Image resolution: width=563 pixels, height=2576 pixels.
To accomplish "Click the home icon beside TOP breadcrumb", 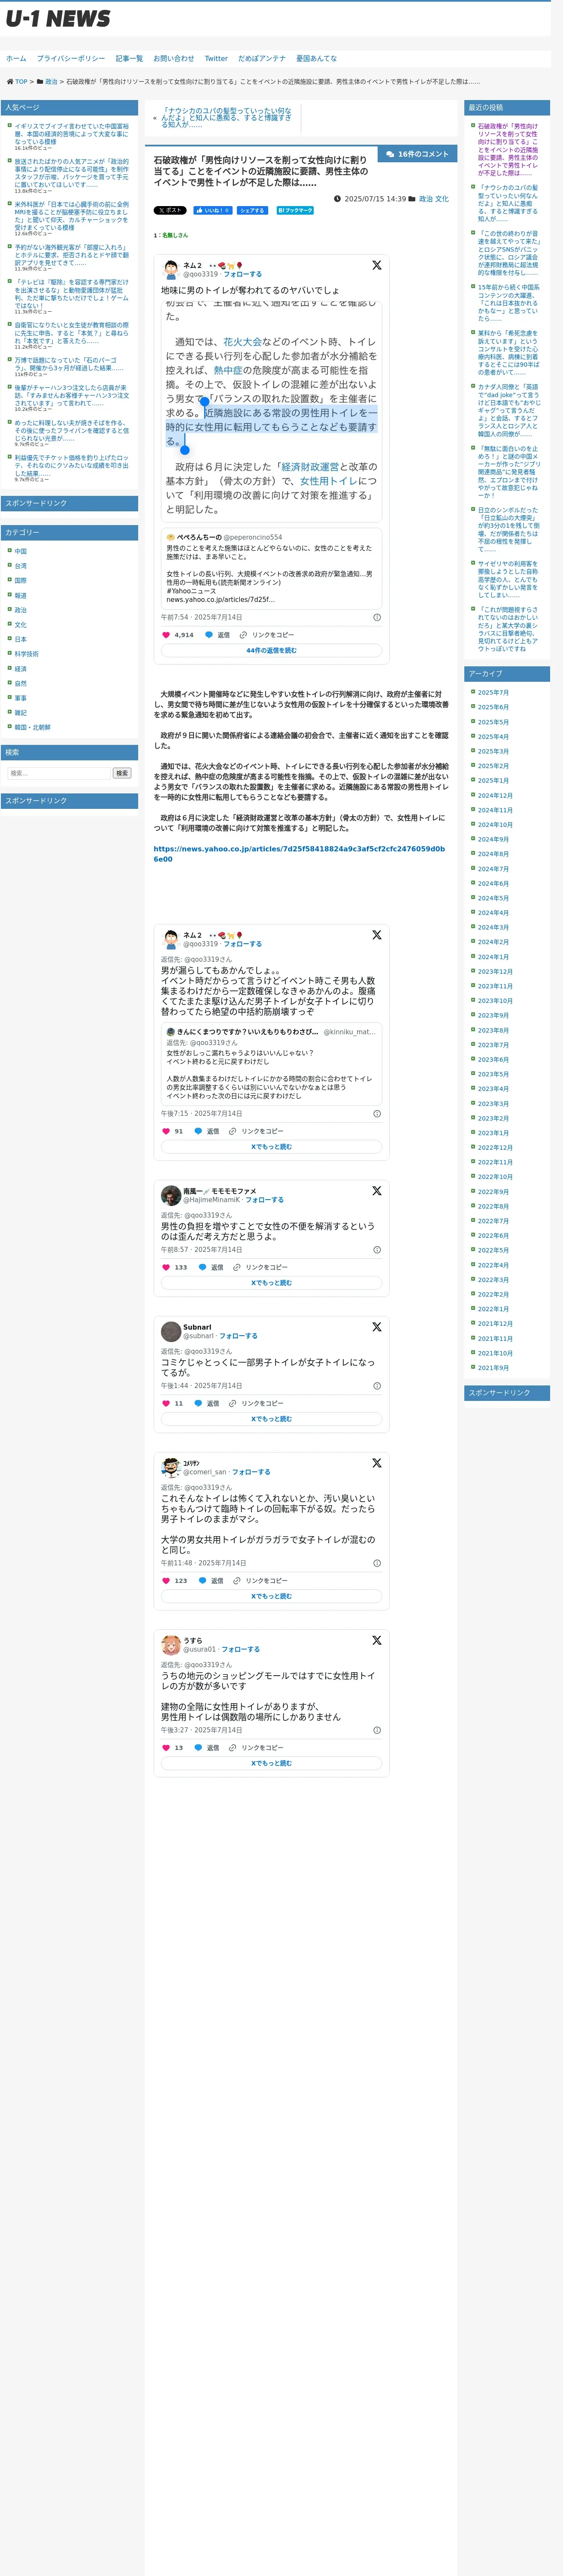I will click(x=10, y=82).
